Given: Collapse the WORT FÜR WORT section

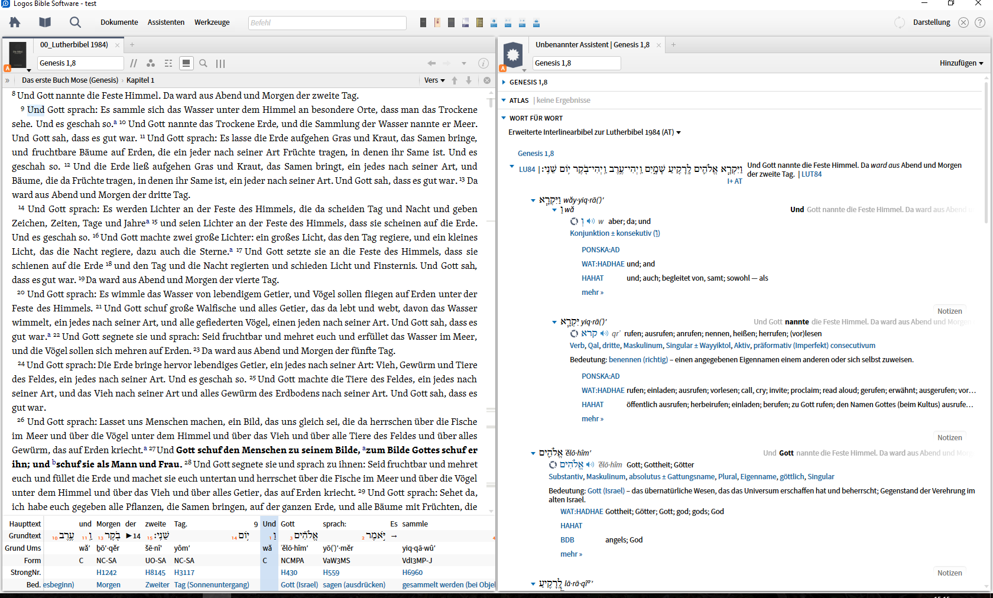Looking at the screenshot, I should pos(504,118).
